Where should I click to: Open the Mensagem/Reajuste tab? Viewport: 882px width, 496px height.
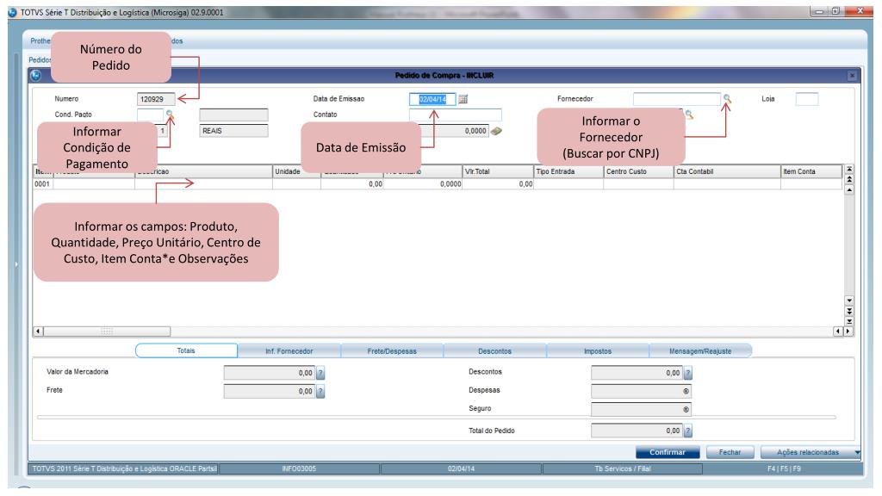coord(701,351)
